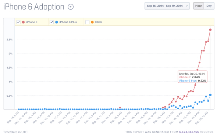Open the Sep 16 - Sep 19 date range selector
Screen dimensions: 217x136
click(x=167, y=6)
